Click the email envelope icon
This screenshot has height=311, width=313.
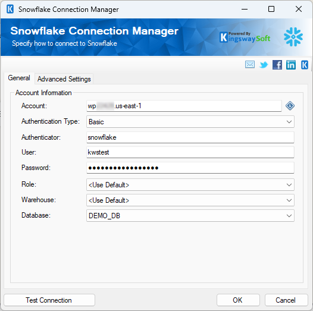tap(250, 65)
